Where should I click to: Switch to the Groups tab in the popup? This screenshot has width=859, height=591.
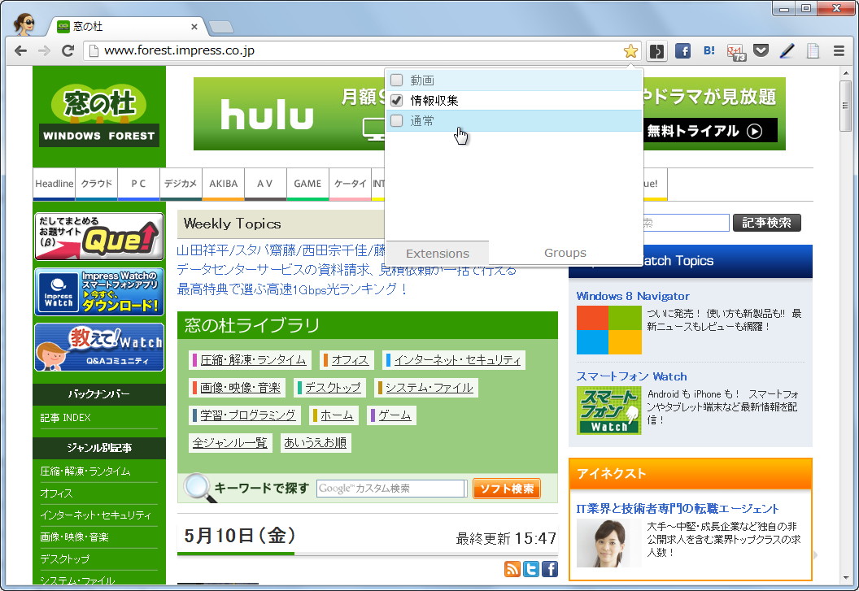pos(565,252)
